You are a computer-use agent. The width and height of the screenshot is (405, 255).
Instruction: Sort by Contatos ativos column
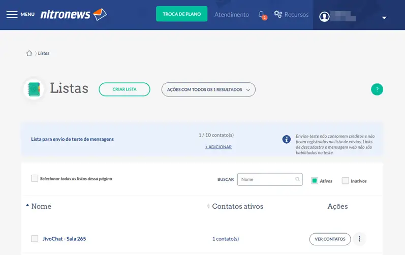(237, 206)
